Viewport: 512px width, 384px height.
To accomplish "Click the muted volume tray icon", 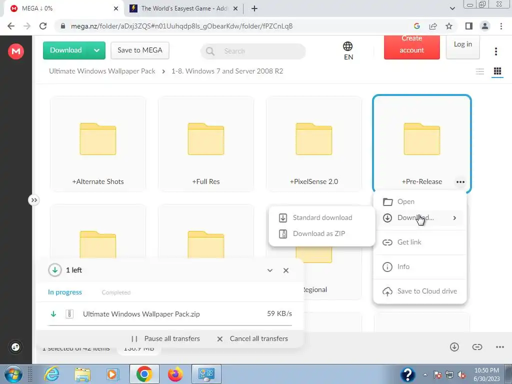I will [461, 374].
